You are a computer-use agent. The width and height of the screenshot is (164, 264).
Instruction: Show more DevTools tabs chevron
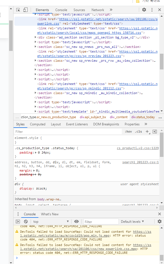tap(111, 10)
